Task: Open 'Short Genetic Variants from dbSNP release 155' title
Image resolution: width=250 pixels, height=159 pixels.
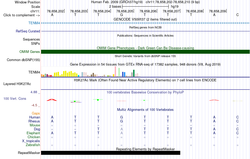Action: [145, 56]
